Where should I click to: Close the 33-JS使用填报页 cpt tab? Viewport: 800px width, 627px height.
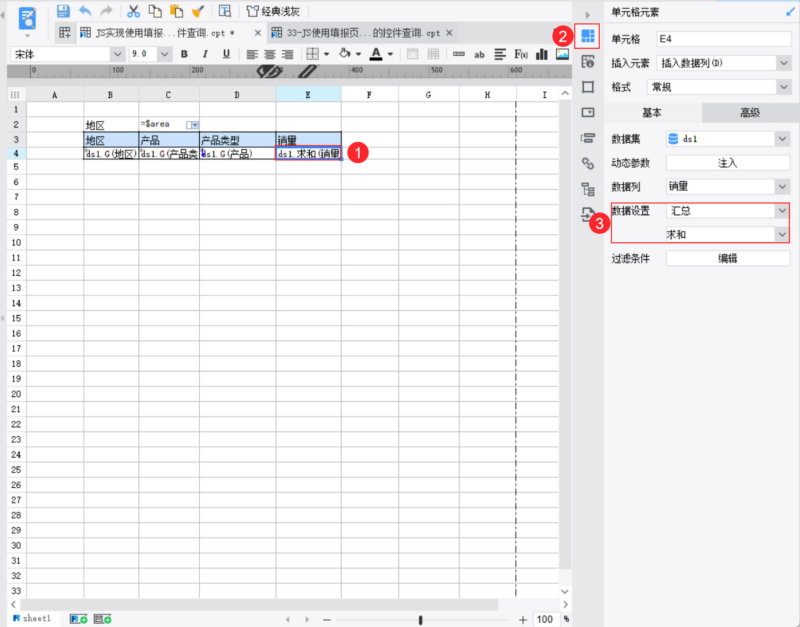tap(449, 33)
